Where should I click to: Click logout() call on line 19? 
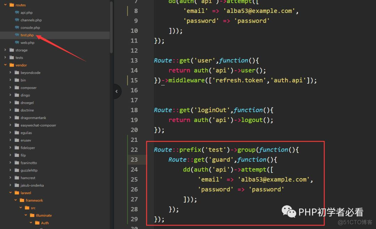click(256, 120)
